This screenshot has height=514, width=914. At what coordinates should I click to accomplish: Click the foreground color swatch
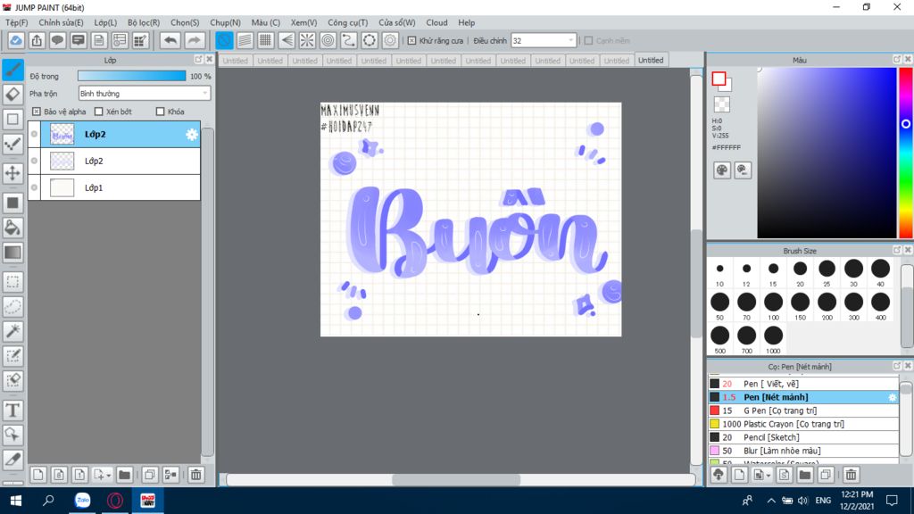point(719,79)
